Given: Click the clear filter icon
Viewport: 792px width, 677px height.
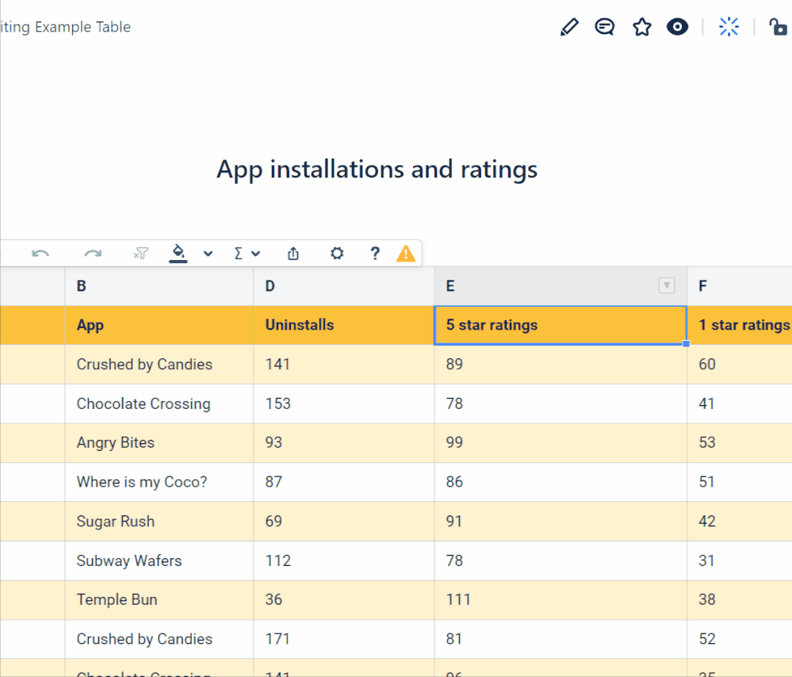Looking at the screenshot, I should 140,253.
